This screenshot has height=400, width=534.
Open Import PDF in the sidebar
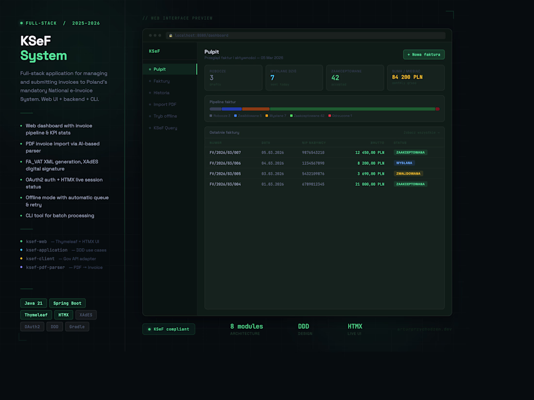click(x=170, y=104)
